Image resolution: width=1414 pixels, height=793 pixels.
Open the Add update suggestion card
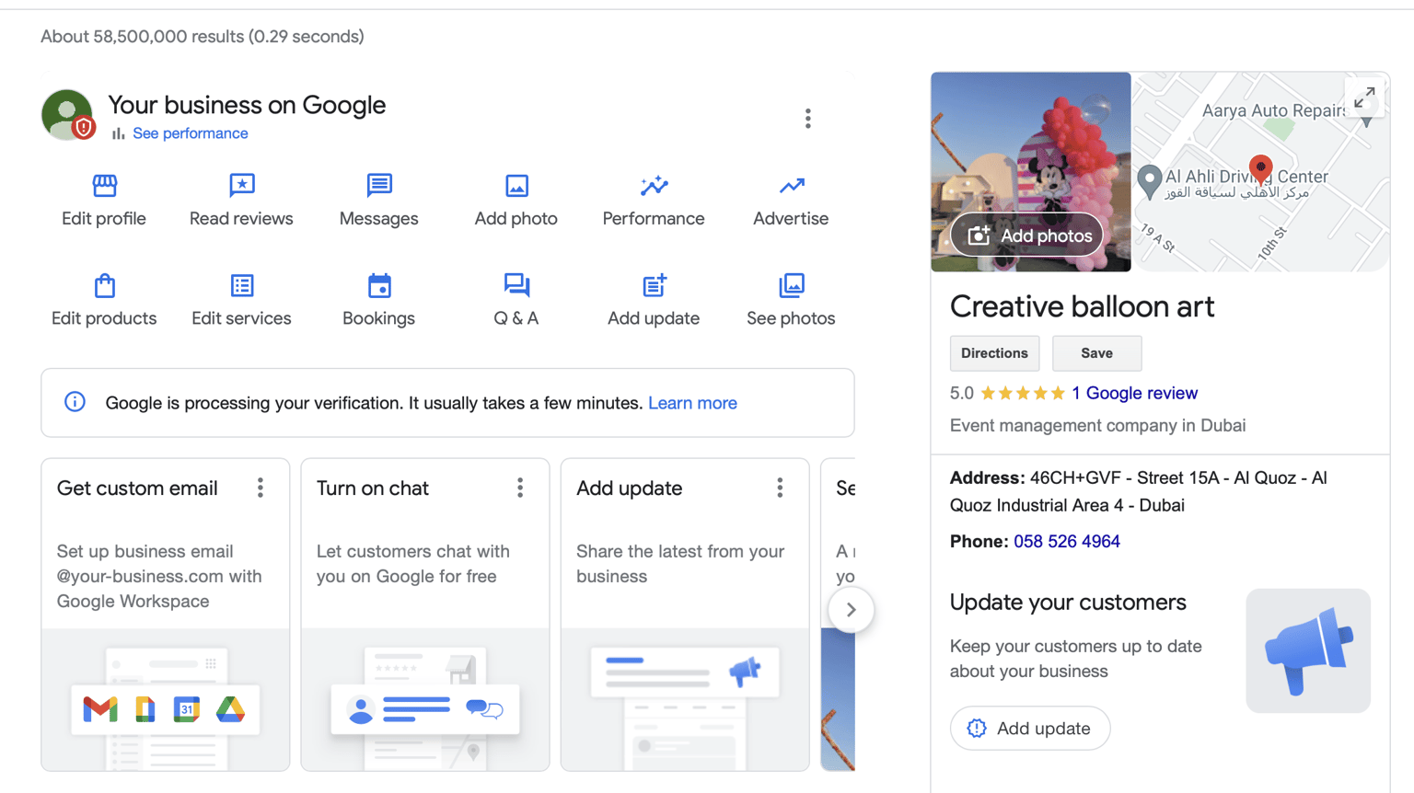point(685,615)
